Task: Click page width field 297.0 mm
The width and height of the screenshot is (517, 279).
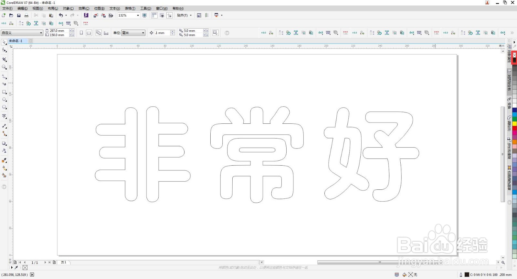Action: [59, 31]
